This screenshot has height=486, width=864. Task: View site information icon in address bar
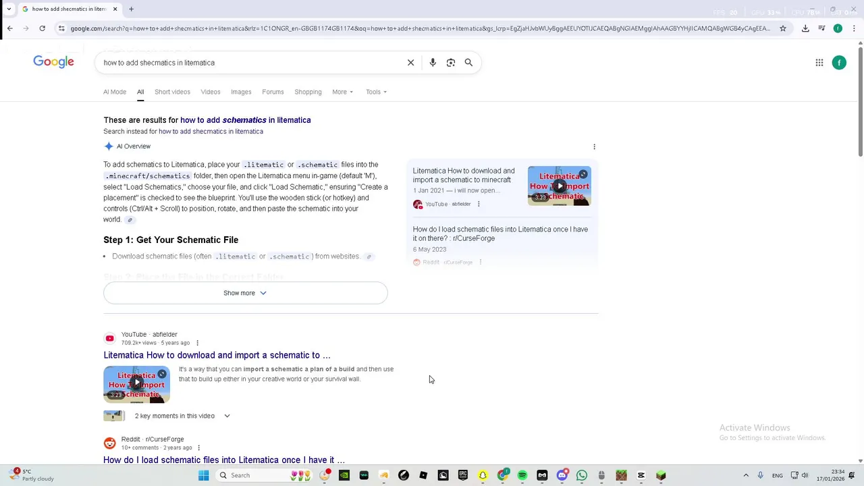61,28
